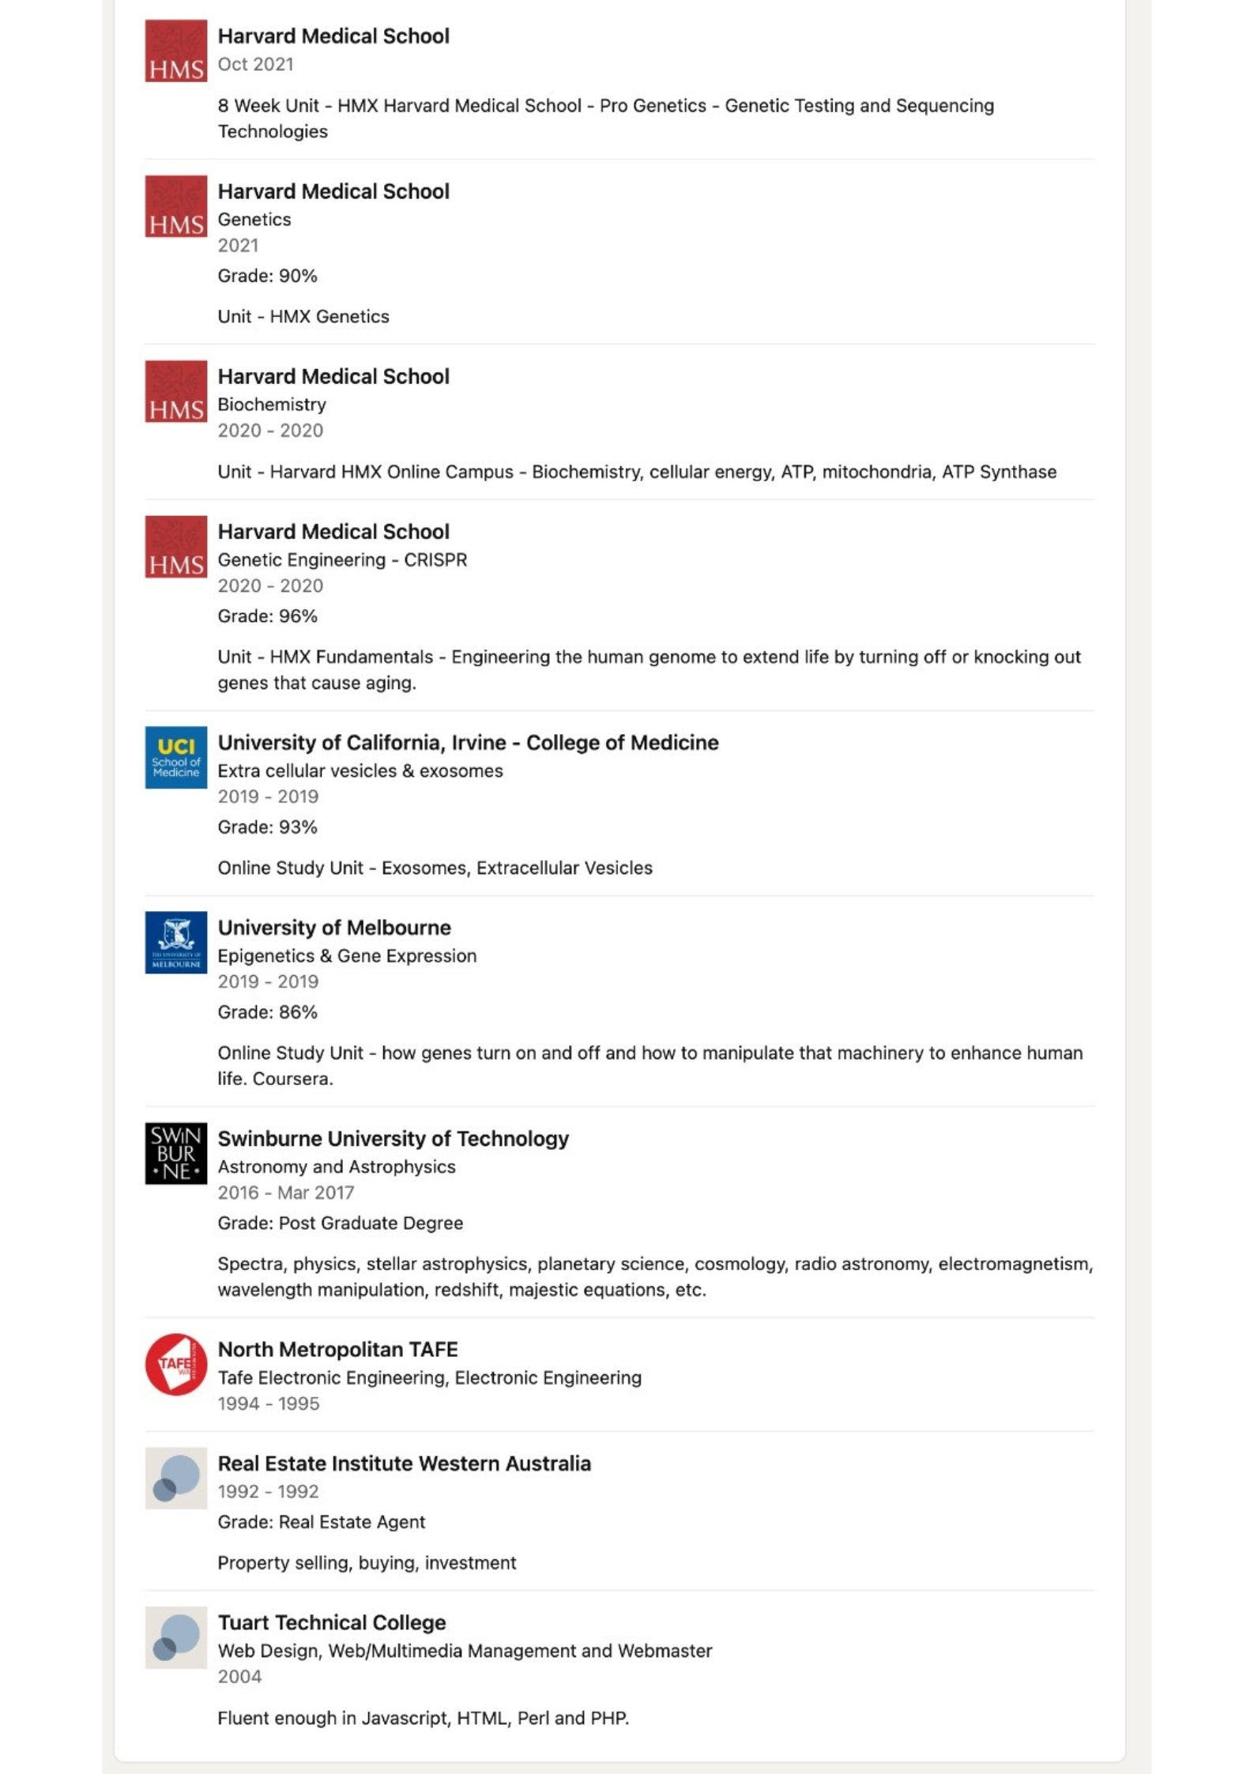Click the HMS logo next to the 90% grade entry

coord(175,206)
